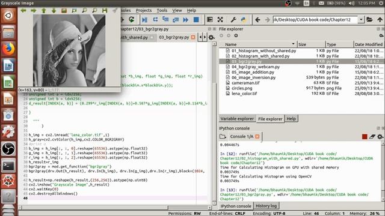Viewport: 385px width, 216px height.
Task: Select 02_histogram_with_shared.py in file explorer
Action: 260,56
